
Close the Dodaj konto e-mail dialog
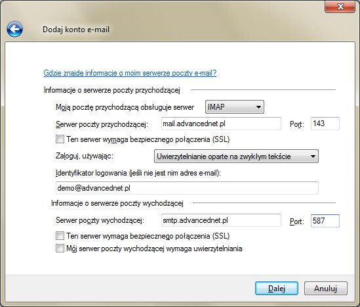(x=340, y=7)
